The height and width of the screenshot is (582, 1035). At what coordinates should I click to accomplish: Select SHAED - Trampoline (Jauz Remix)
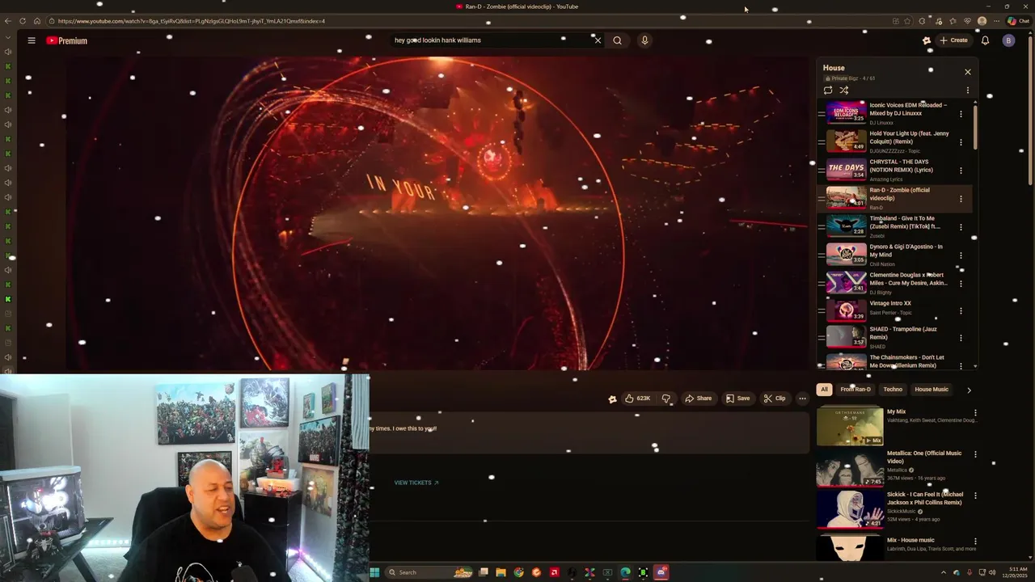click(903, 333)
